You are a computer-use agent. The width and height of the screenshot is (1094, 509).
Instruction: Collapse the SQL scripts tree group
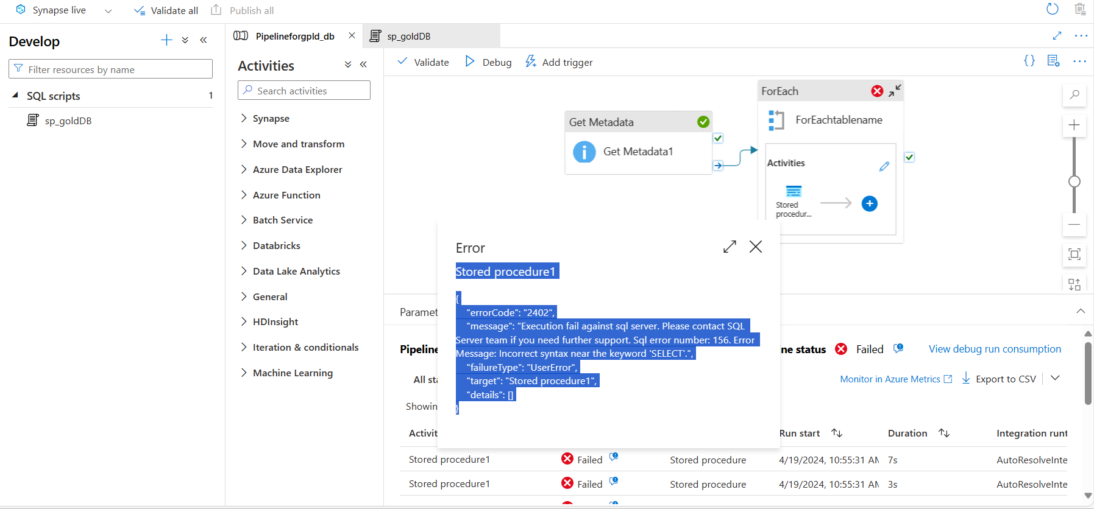(x=15, y=96)
